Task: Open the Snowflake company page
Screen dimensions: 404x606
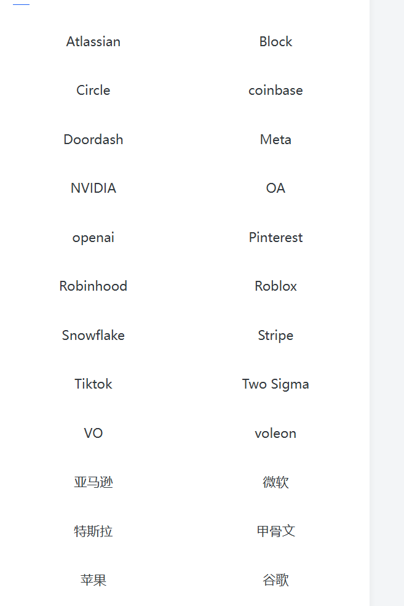Action: coord(93,336)
